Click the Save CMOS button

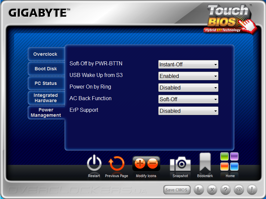click(177, 190)
